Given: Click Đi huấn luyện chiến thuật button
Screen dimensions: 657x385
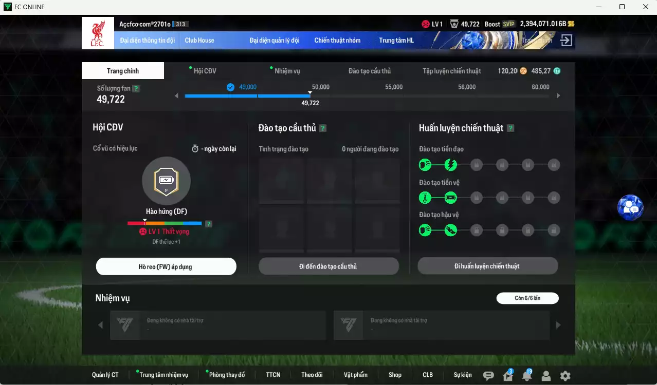Looking at the screenshot, I should point(487,266).
